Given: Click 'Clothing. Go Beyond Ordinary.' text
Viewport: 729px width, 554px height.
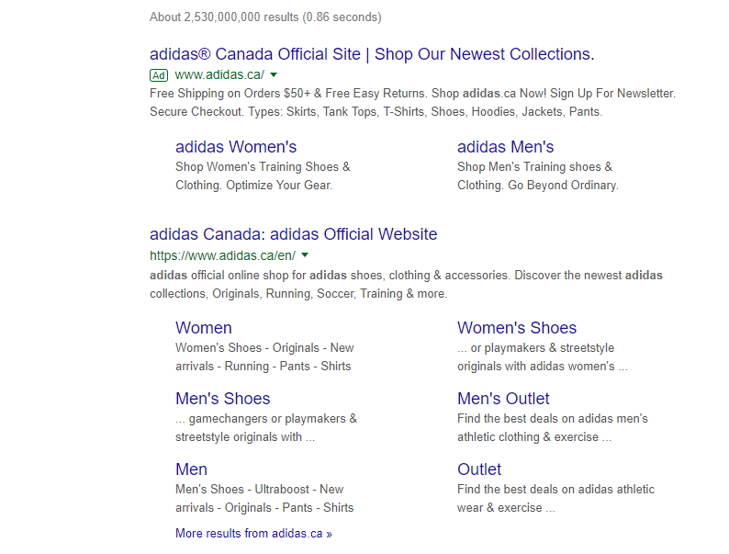Looking at the screenshot, I should tap(537, 186).
